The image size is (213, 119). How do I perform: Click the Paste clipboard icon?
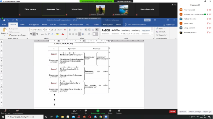(5, 30)
